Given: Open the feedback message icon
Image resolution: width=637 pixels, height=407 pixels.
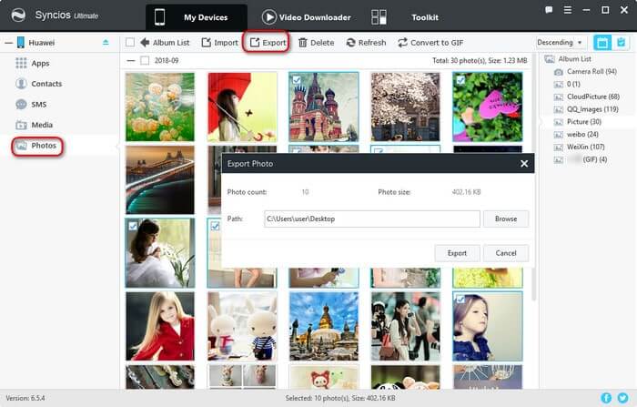Looking at the screenshot, I should coord(549,10).
